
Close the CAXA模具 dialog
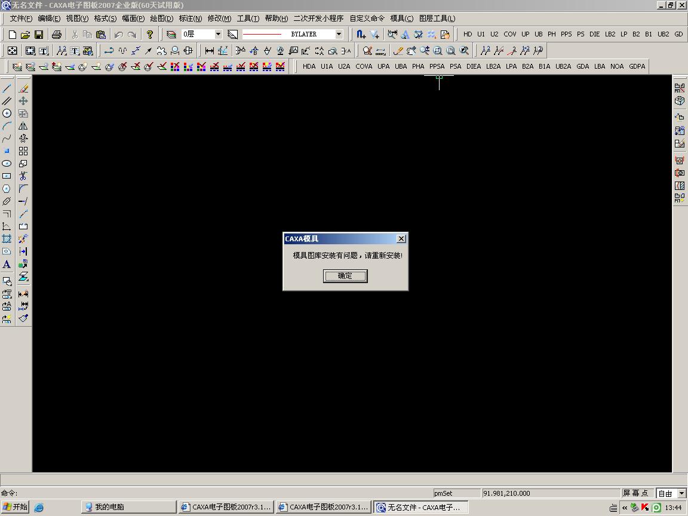[x=401, y=239]
